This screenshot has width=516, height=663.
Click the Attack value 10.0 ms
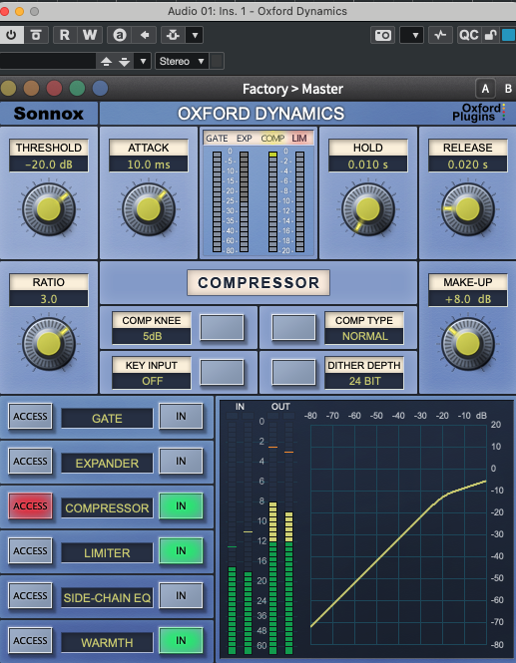[149, 165]
